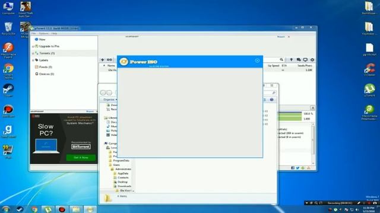This screenshot has width=380, height=213.
Task: Expand the Labels tree node
Action: [x=33, y=60]
